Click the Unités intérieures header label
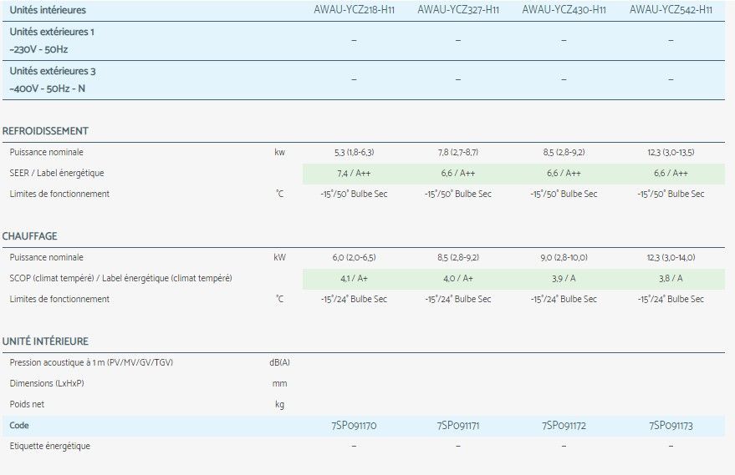The width and height of the screenshot is (735, 475). pyautogui.click(x=48, y=10)
